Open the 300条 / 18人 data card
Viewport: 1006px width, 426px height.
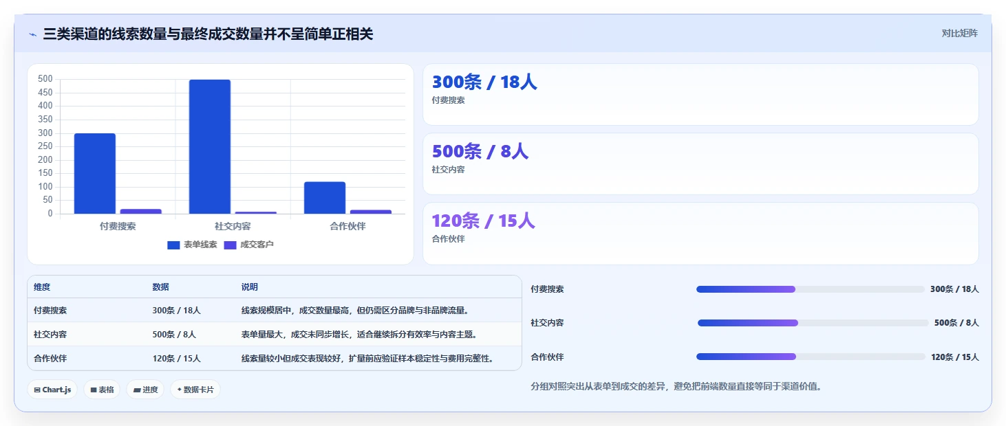coord(700,94)
